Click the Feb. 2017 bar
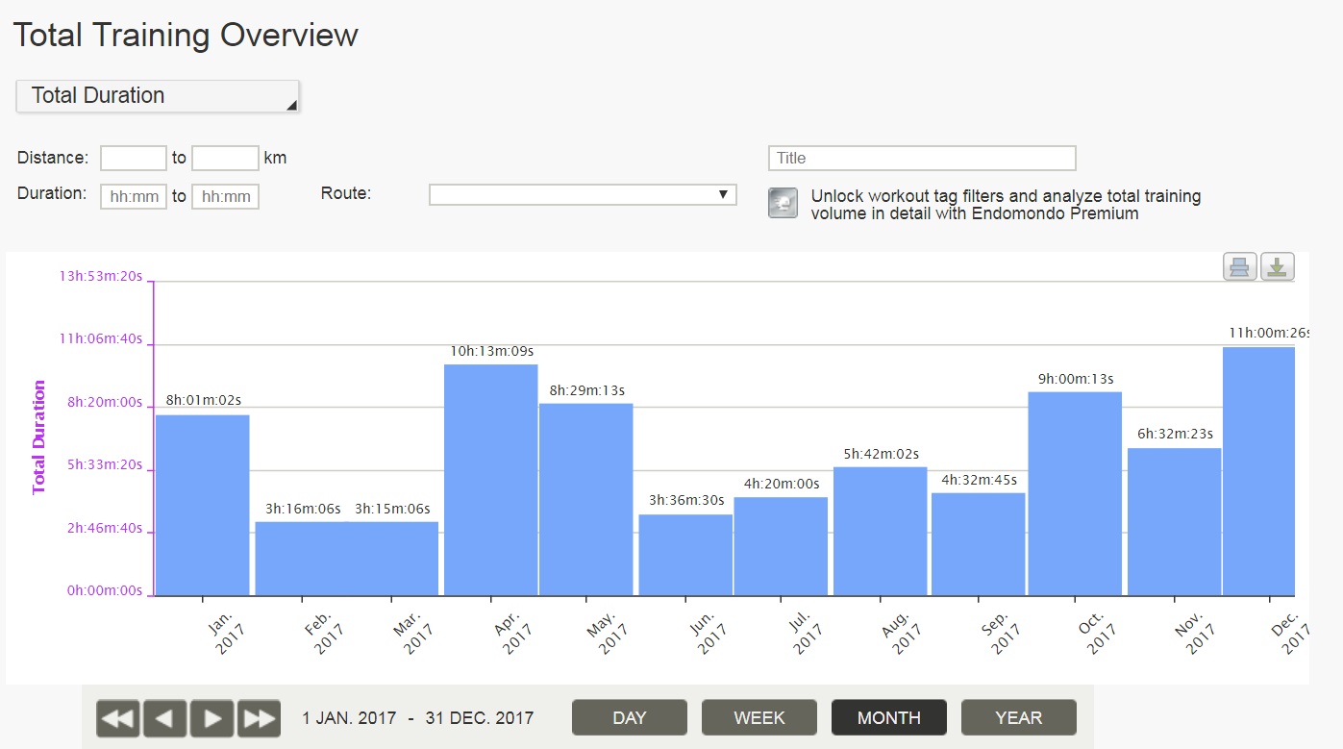 [x=301, y=559]
